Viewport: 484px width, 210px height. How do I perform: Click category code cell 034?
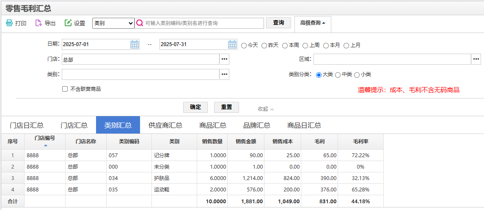pos(129,178)
